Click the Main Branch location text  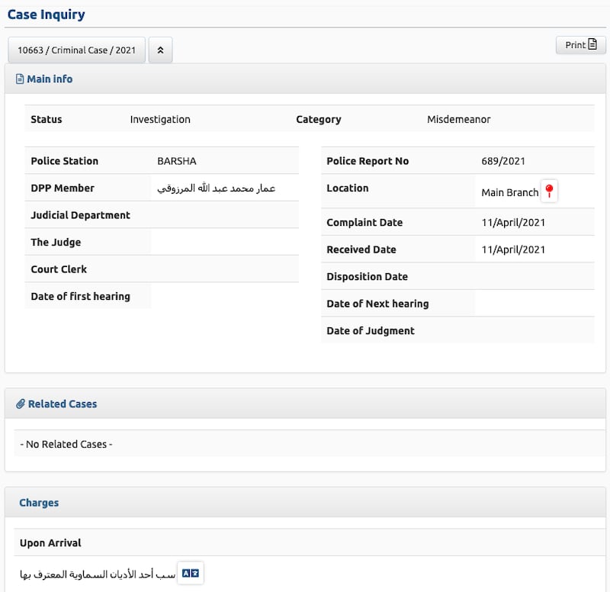coord(509,193)
